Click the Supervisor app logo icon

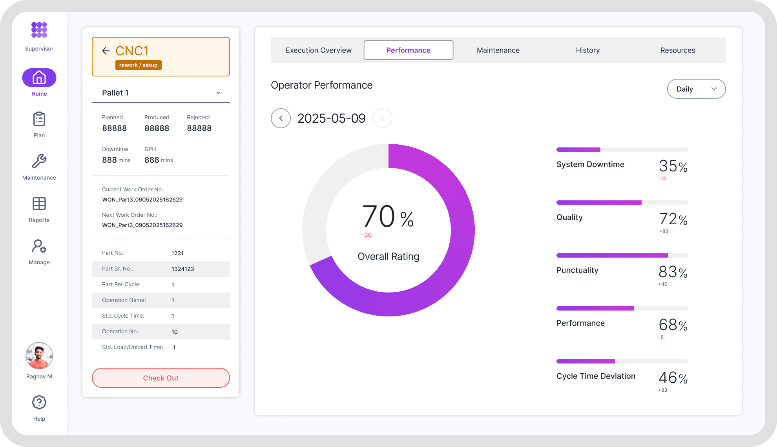(x=39, y=30)
